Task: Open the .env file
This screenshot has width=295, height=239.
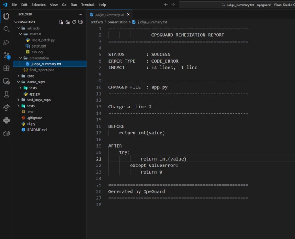Action: point(30,112)
